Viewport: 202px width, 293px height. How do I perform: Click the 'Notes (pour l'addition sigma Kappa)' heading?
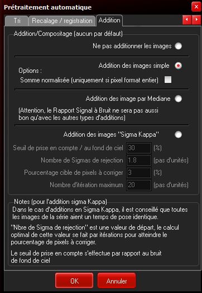tap(60, 202)
